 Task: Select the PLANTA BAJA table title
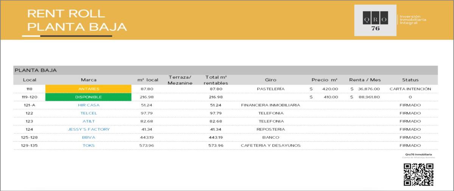[x=36, y=70]
